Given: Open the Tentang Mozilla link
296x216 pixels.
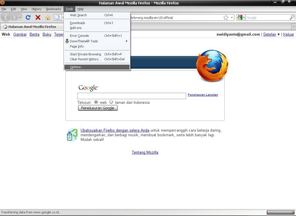Looking at the screenshot, I should (145, 153).
